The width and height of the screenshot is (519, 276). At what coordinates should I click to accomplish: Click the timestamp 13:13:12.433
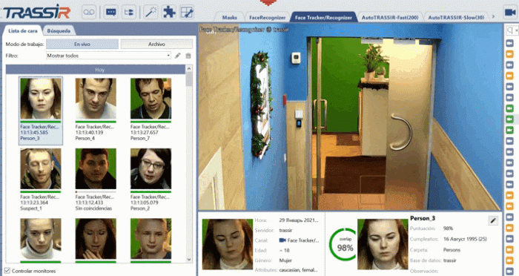90,203
